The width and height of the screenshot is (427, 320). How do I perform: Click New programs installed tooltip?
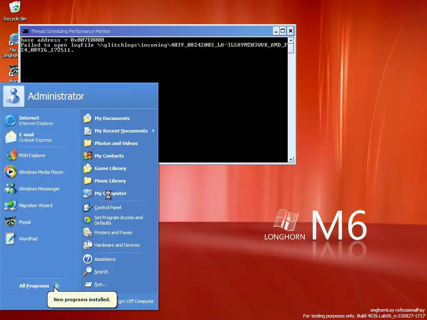pos(82,300)
